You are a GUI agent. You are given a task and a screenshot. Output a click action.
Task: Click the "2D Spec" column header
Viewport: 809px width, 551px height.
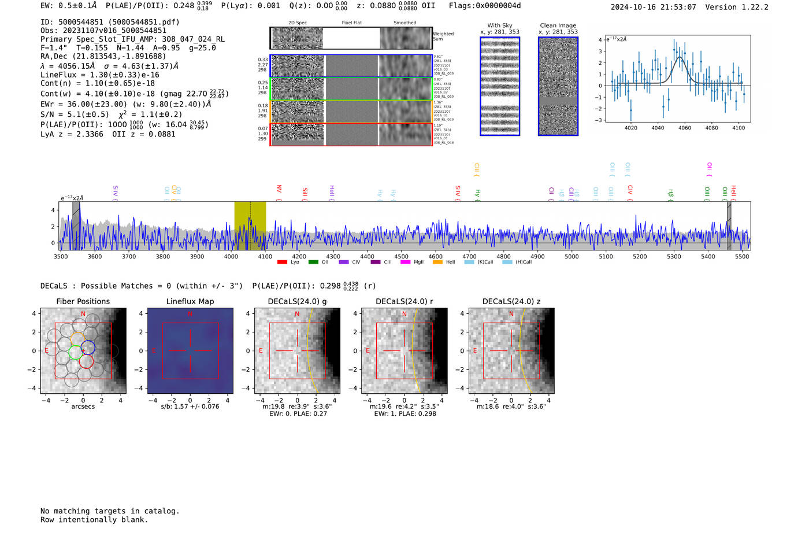tap(298, 23)
